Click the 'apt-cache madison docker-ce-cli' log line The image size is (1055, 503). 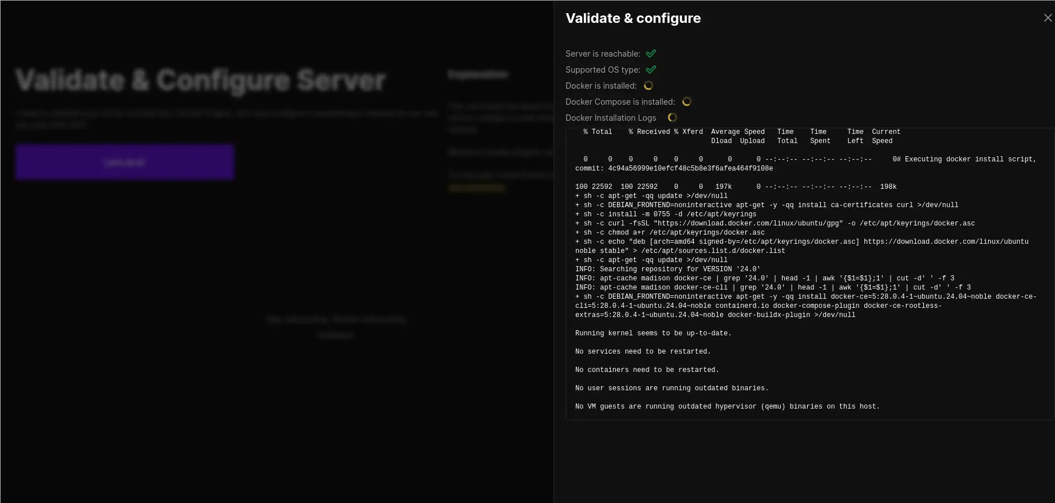(x=773, y=287)
